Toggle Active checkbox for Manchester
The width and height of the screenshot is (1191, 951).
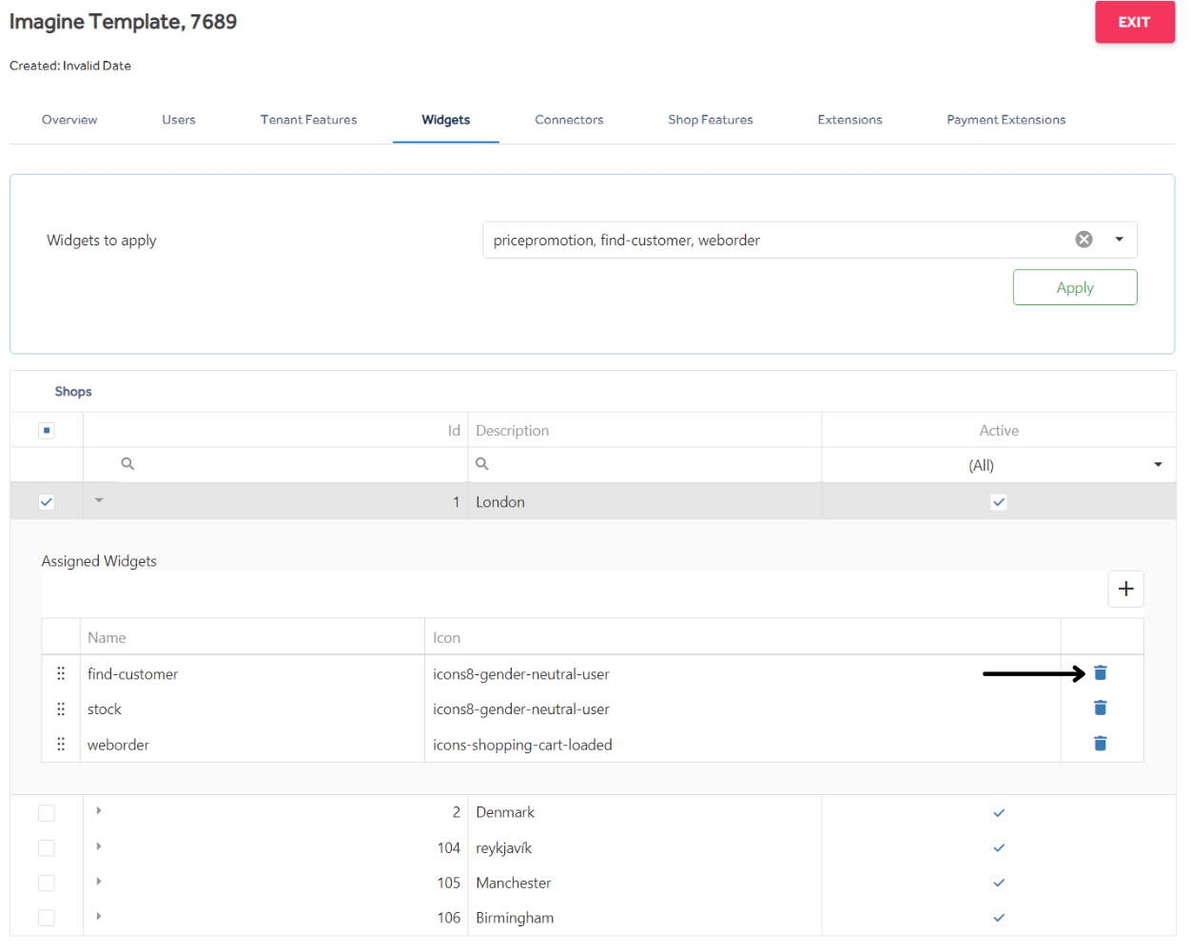[x=999, y=883]
